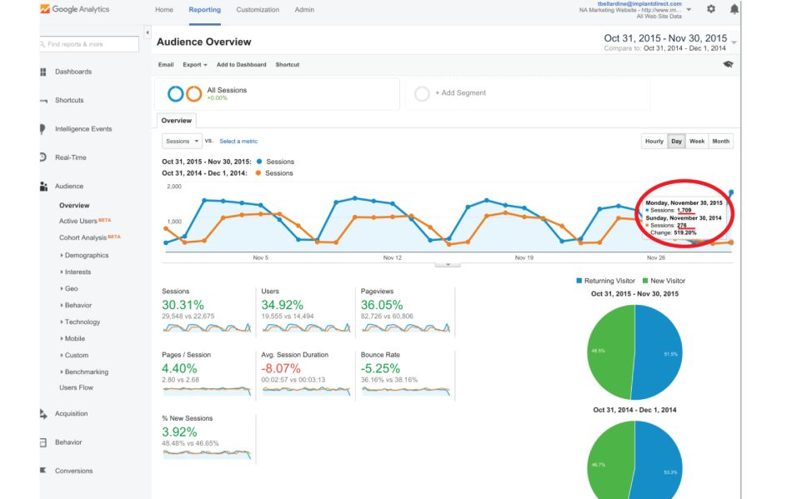Image resolution: width=792 pixels, height=499 pixels.
Task: Switch to the Customization tab
Action: pyautogui.click(x=258, y=9)
